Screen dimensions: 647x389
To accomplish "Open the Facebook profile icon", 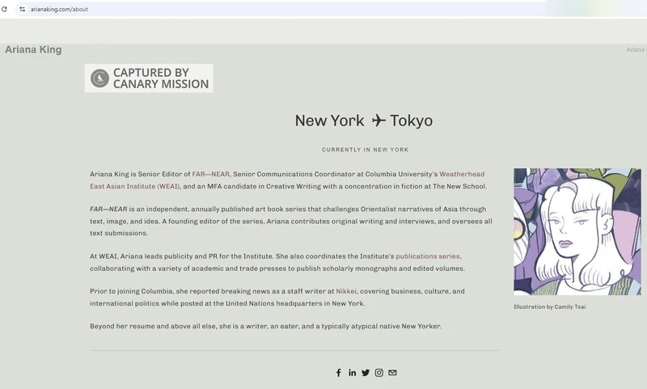I will pos(339,373).
